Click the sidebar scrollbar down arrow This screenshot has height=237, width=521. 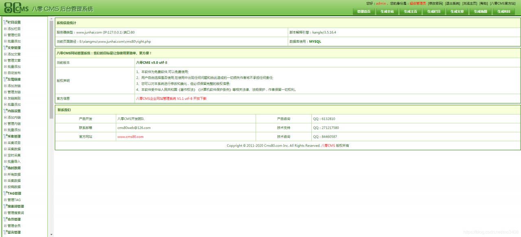tap(51, 235)
